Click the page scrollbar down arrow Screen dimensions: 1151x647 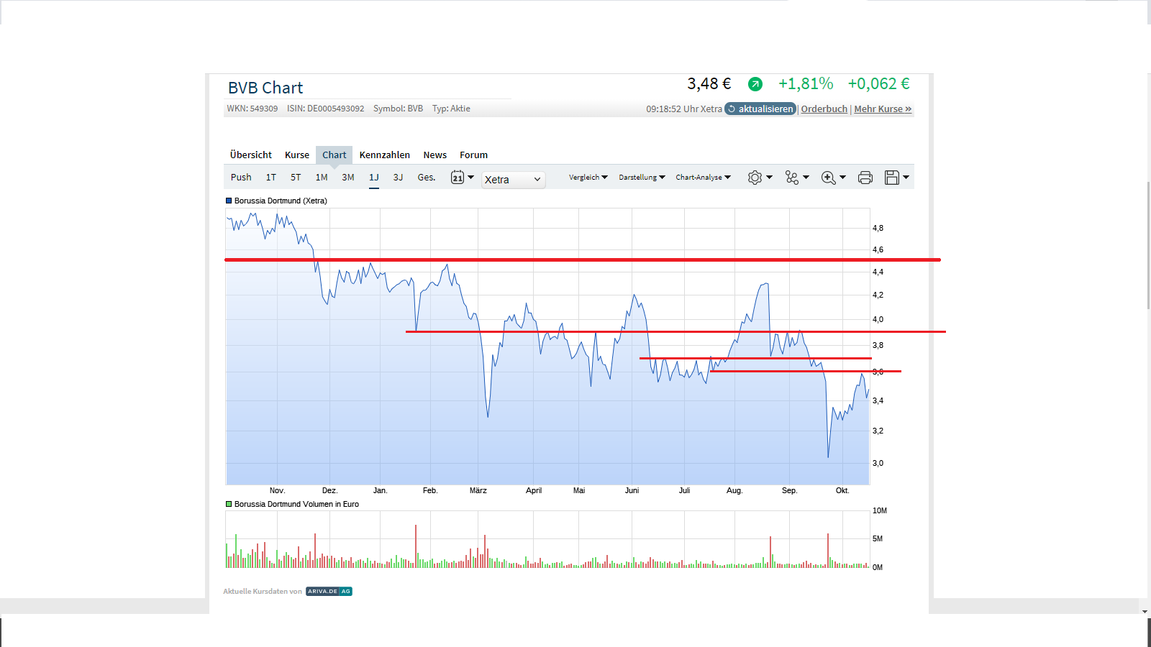pos(1145,612)
